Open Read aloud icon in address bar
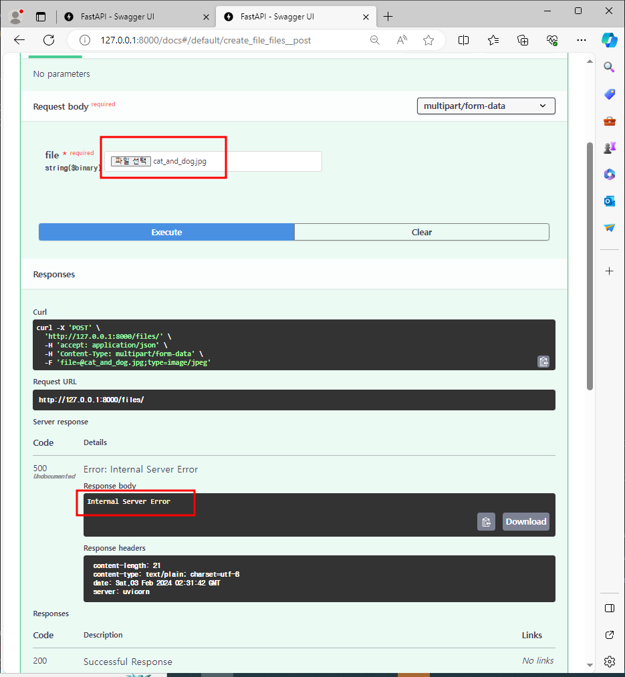 tap(402, 40)
